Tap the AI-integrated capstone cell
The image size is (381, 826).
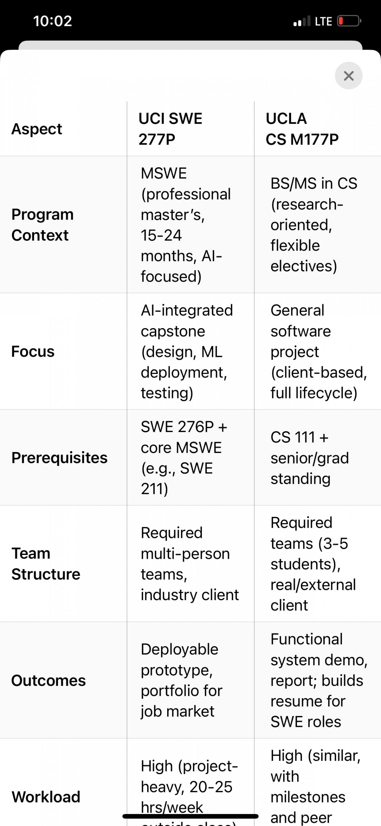[186, 351]
